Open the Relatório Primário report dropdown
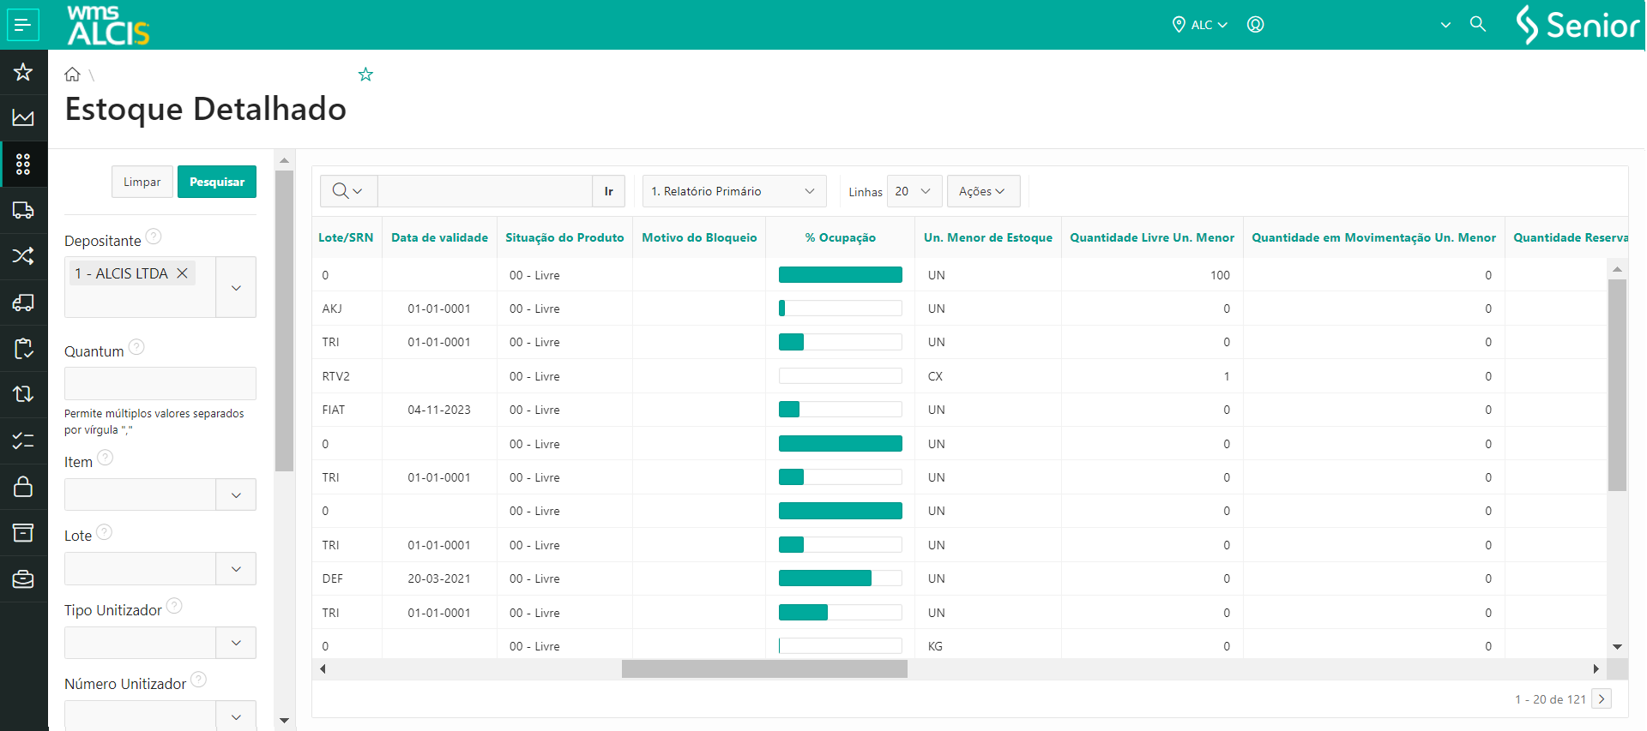Viewport: 1647px width, 731px height. (x=733, y=191)
